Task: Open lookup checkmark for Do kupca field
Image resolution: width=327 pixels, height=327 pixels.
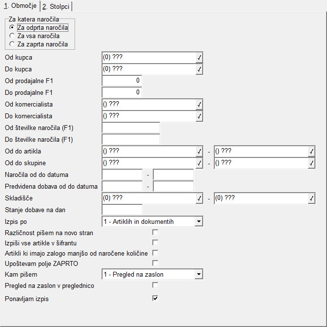Action: point(199,69)
